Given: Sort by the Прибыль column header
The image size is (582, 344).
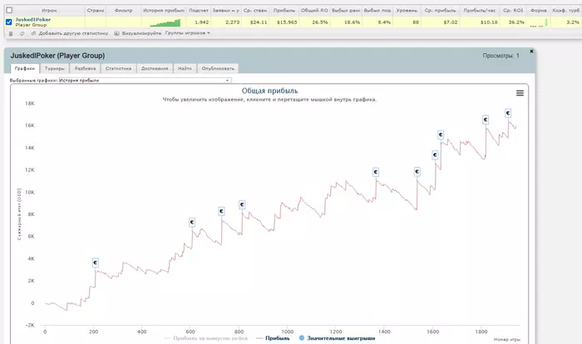Looking at the screenshot, I should 284,11.
